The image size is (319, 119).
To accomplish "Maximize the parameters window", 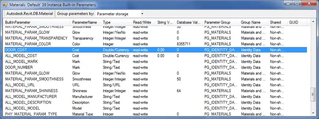I will coord(297,4).
